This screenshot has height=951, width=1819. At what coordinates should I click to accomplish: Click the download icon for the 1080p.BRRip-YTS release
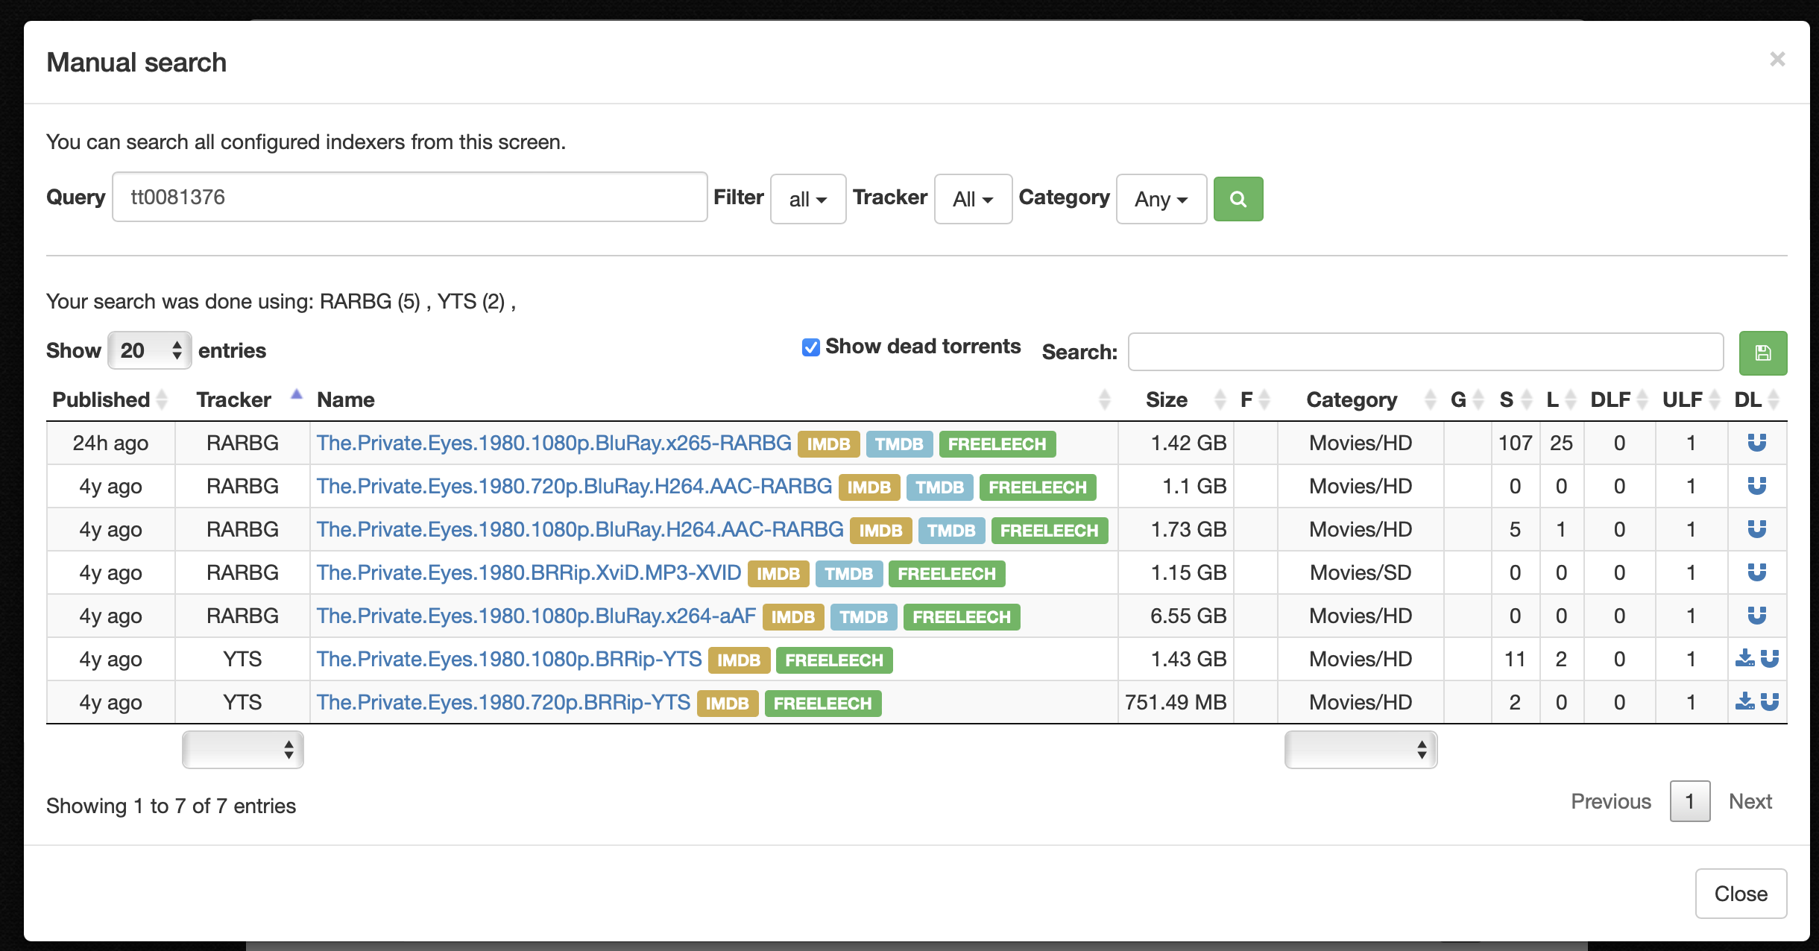1745,659
